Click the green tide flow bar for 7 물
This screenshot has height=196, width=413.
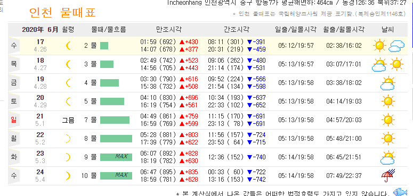coord(115,120)
